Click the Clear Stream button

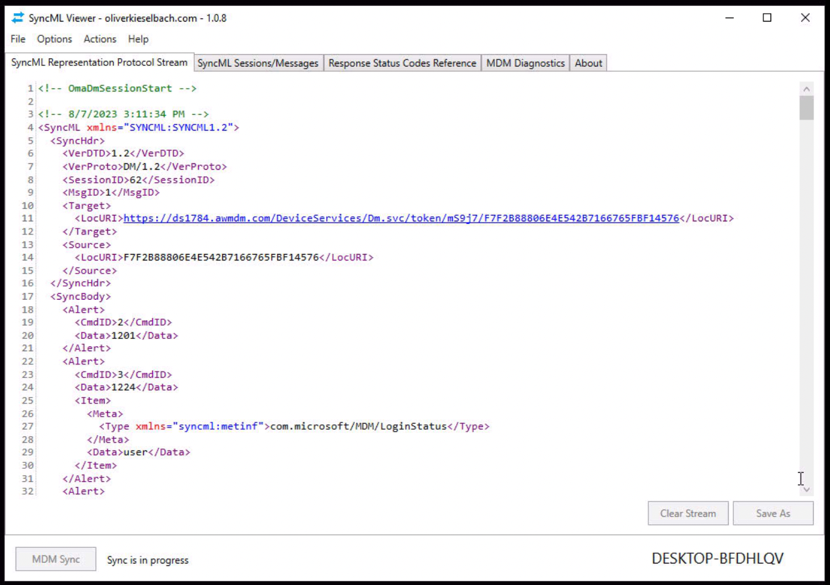(688, 513)
